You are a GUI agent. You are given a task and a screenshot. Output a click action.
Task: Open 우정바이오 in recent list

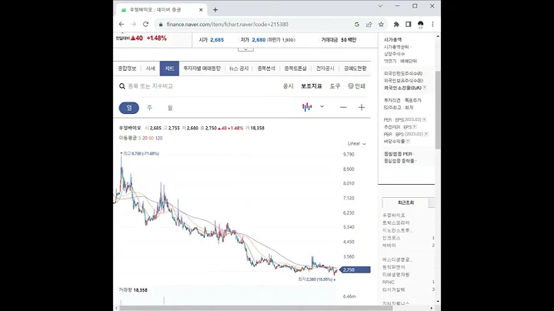[394, 215]
